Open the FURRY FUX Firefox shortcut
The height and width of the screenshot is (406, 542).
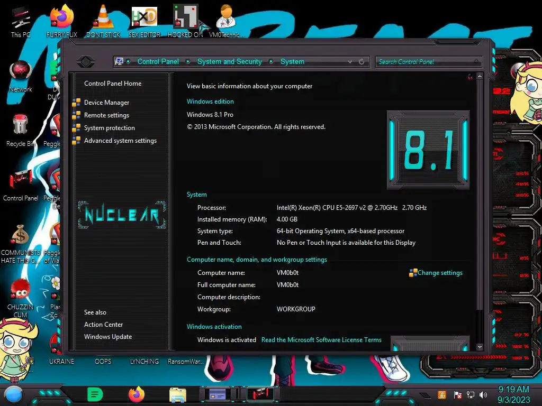[62, 21]
